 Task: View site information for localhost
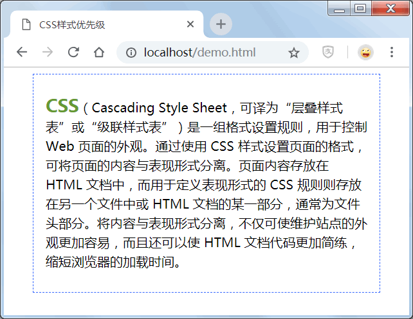point(131,53)
